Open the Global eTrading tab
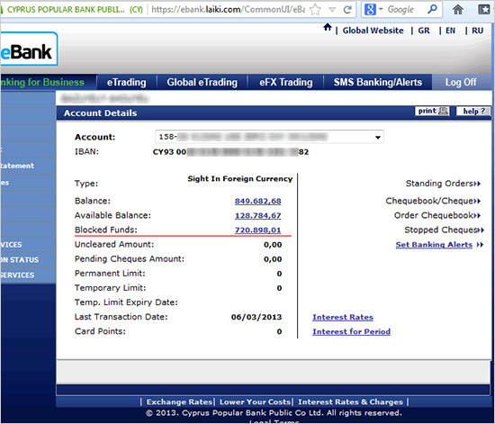Screen dimensions: 495x424 [202, 82]
